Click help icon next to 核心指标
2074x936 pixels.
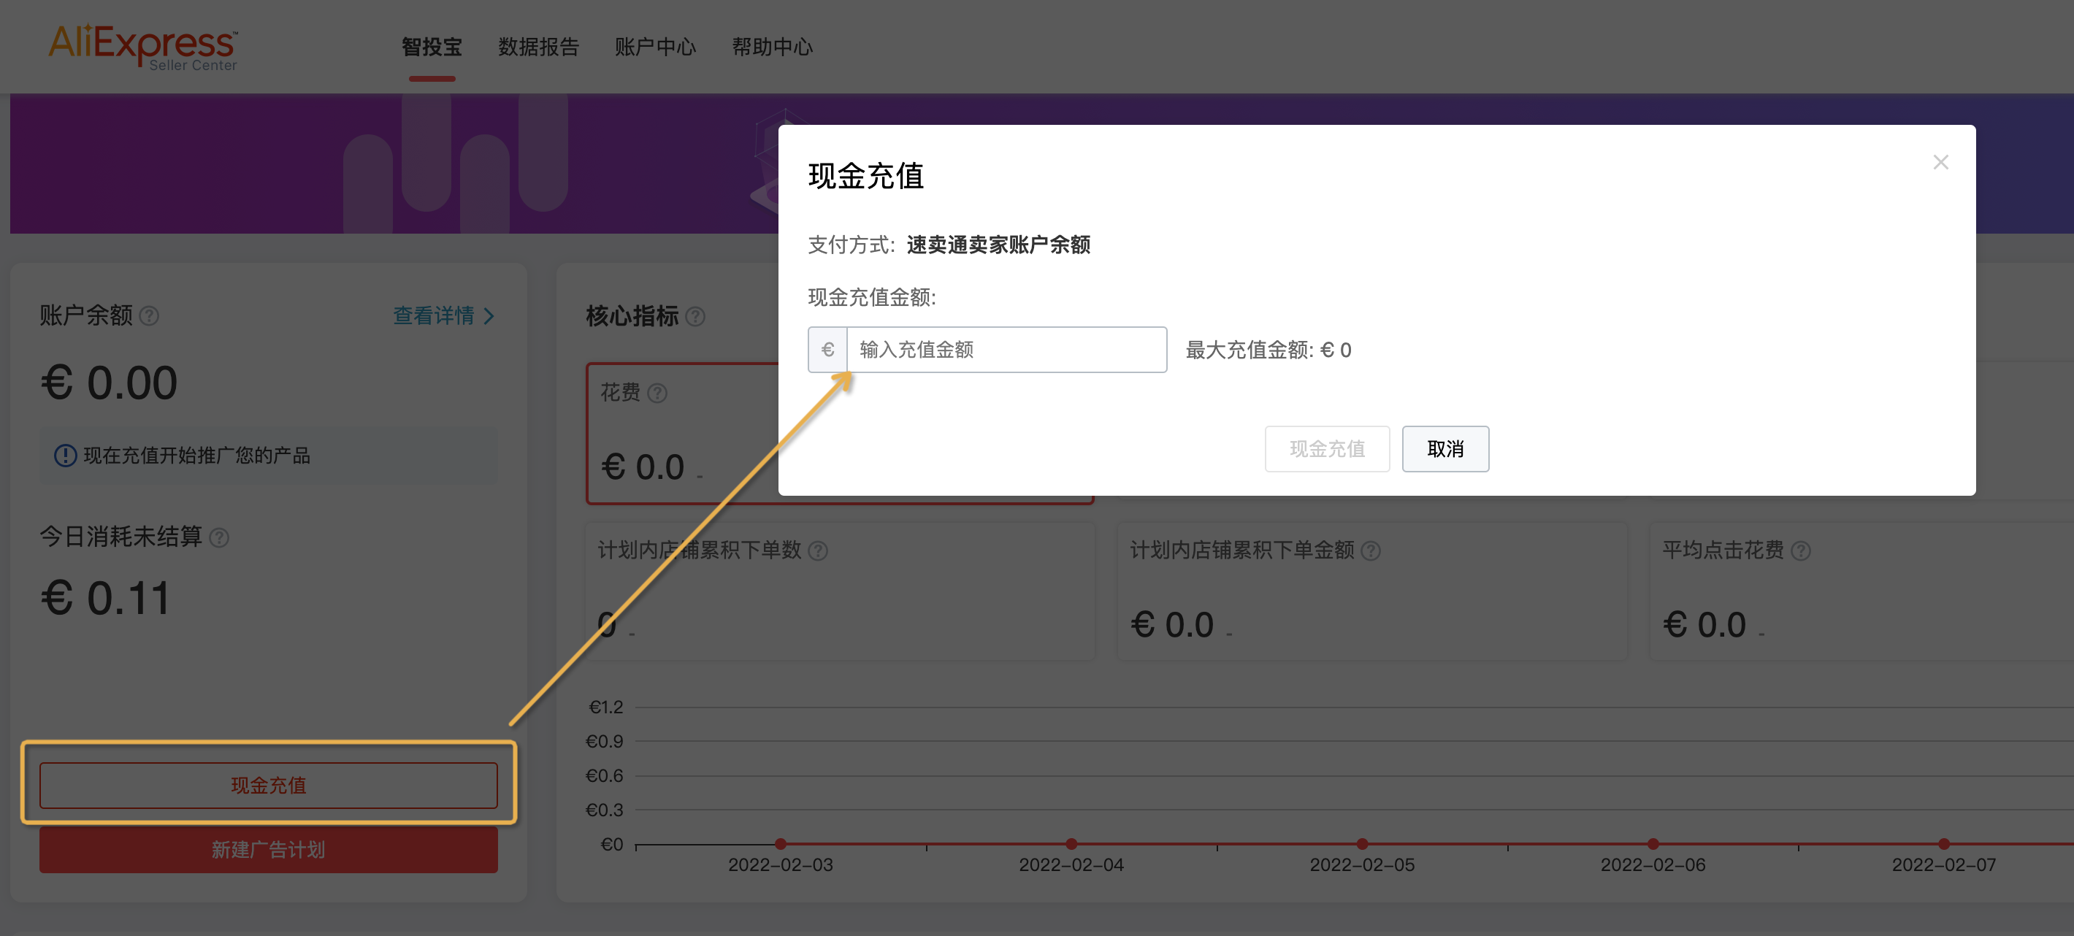pos(696,316)
